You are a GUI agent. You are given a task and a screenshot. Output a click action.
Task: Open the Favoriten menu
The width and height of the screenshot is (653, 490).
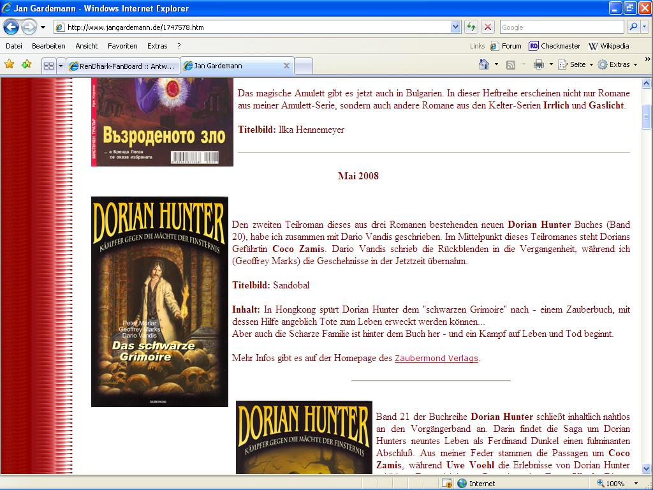122,46
